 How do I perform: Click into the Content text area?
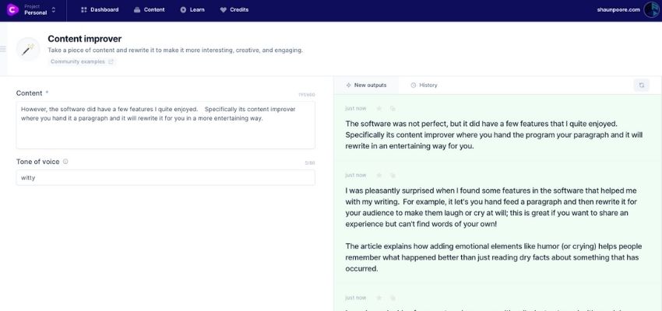tap(165, 124)
